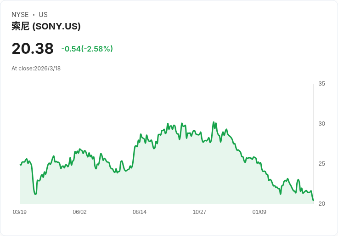Click the -0.54(-2.58%) price change
338x236 pixels.
[87, 49]
